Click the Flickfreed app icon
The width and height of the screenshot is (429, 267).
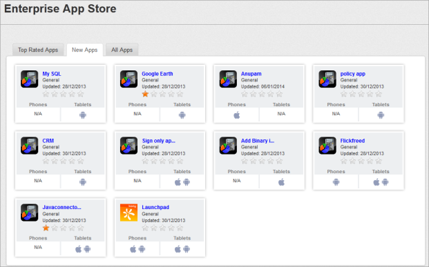[x=327, y=146]
